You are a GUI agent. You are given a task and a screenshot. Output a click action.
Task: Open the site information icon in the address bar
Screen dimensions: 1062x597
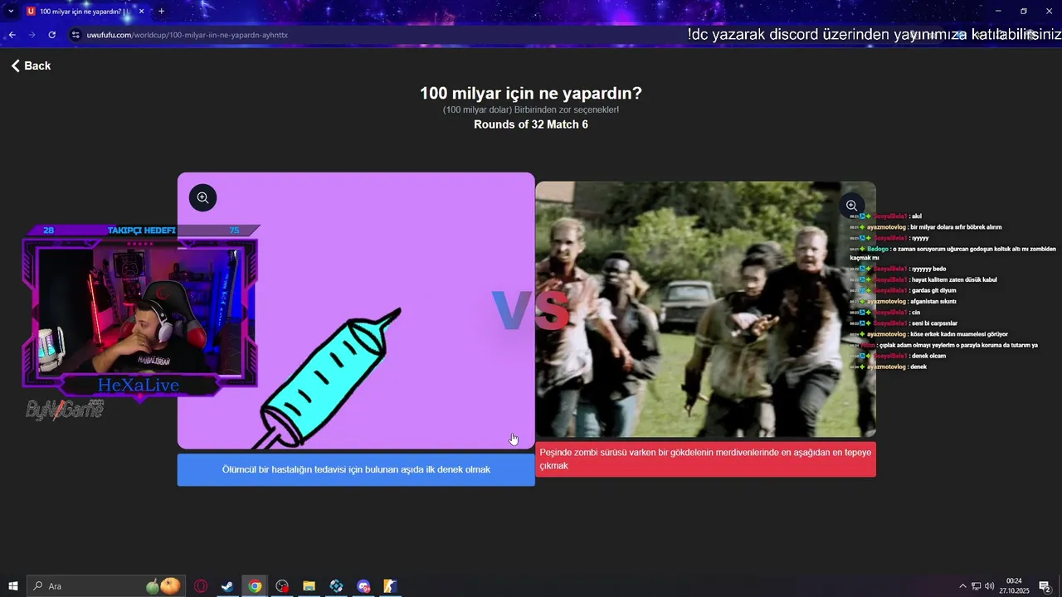[x=76, y=35]
